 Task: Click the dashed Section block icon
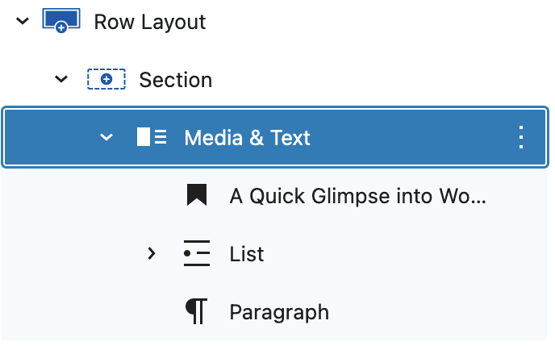pos(106,79)
